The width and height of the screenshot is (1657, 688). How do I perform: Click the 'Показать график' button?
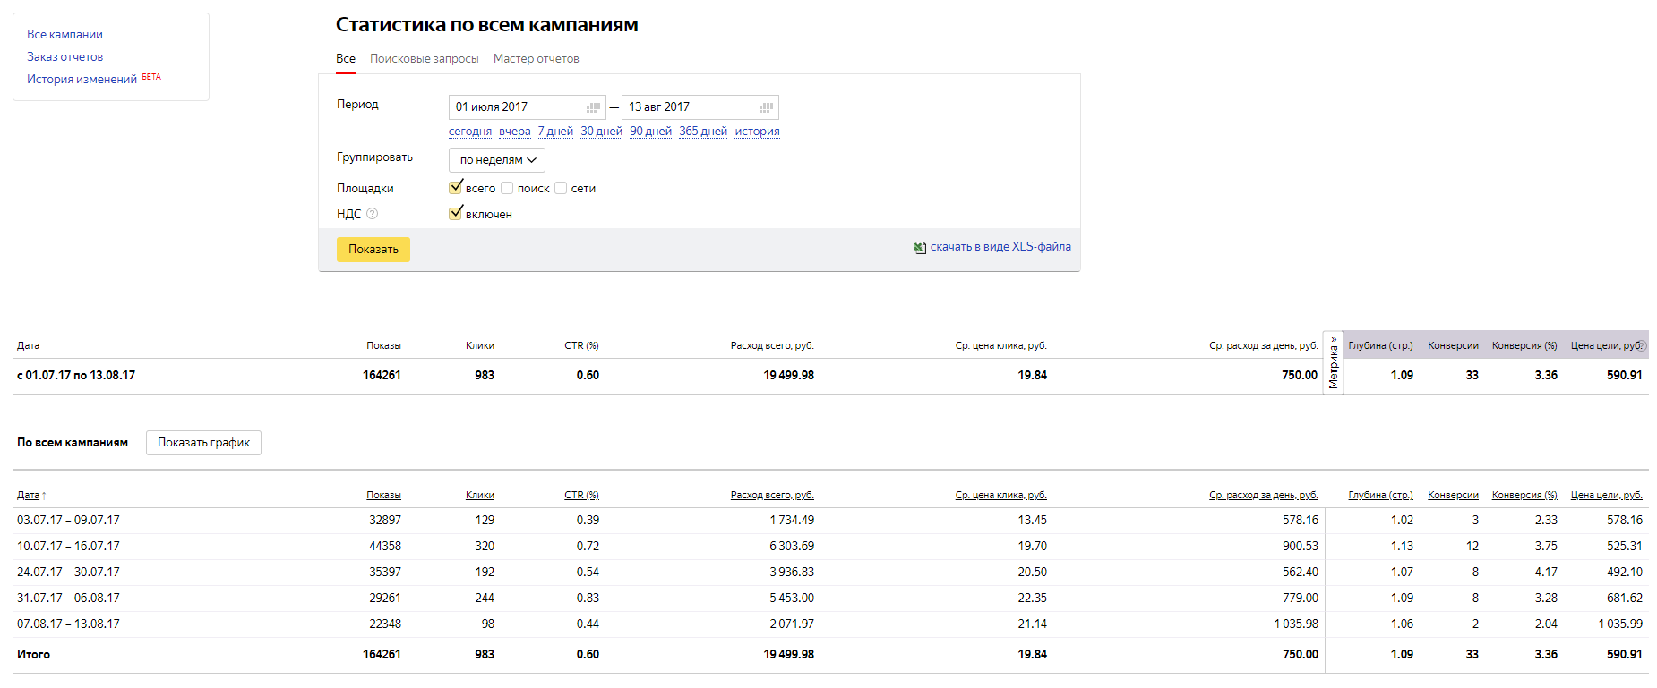point(203,443)
